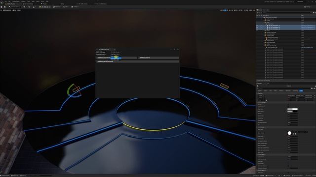Click the white circular texture thumbnail
Screen dimensions: 316x177
click(290, 133)
